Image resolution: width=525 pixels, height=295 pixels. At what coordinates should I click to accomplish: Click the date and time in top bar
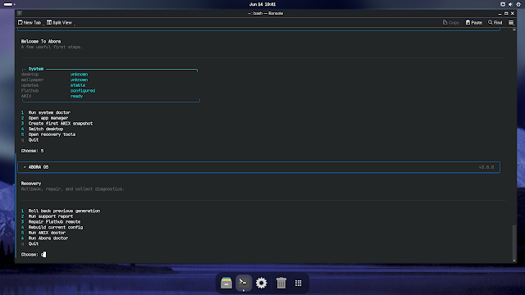pyautogui.click(x=262, y=4)
